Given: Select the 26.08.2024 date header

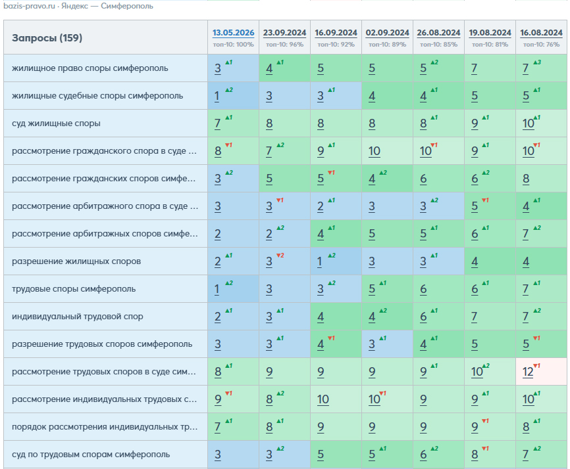Looking at the screenshot, I should click(438, 33).
